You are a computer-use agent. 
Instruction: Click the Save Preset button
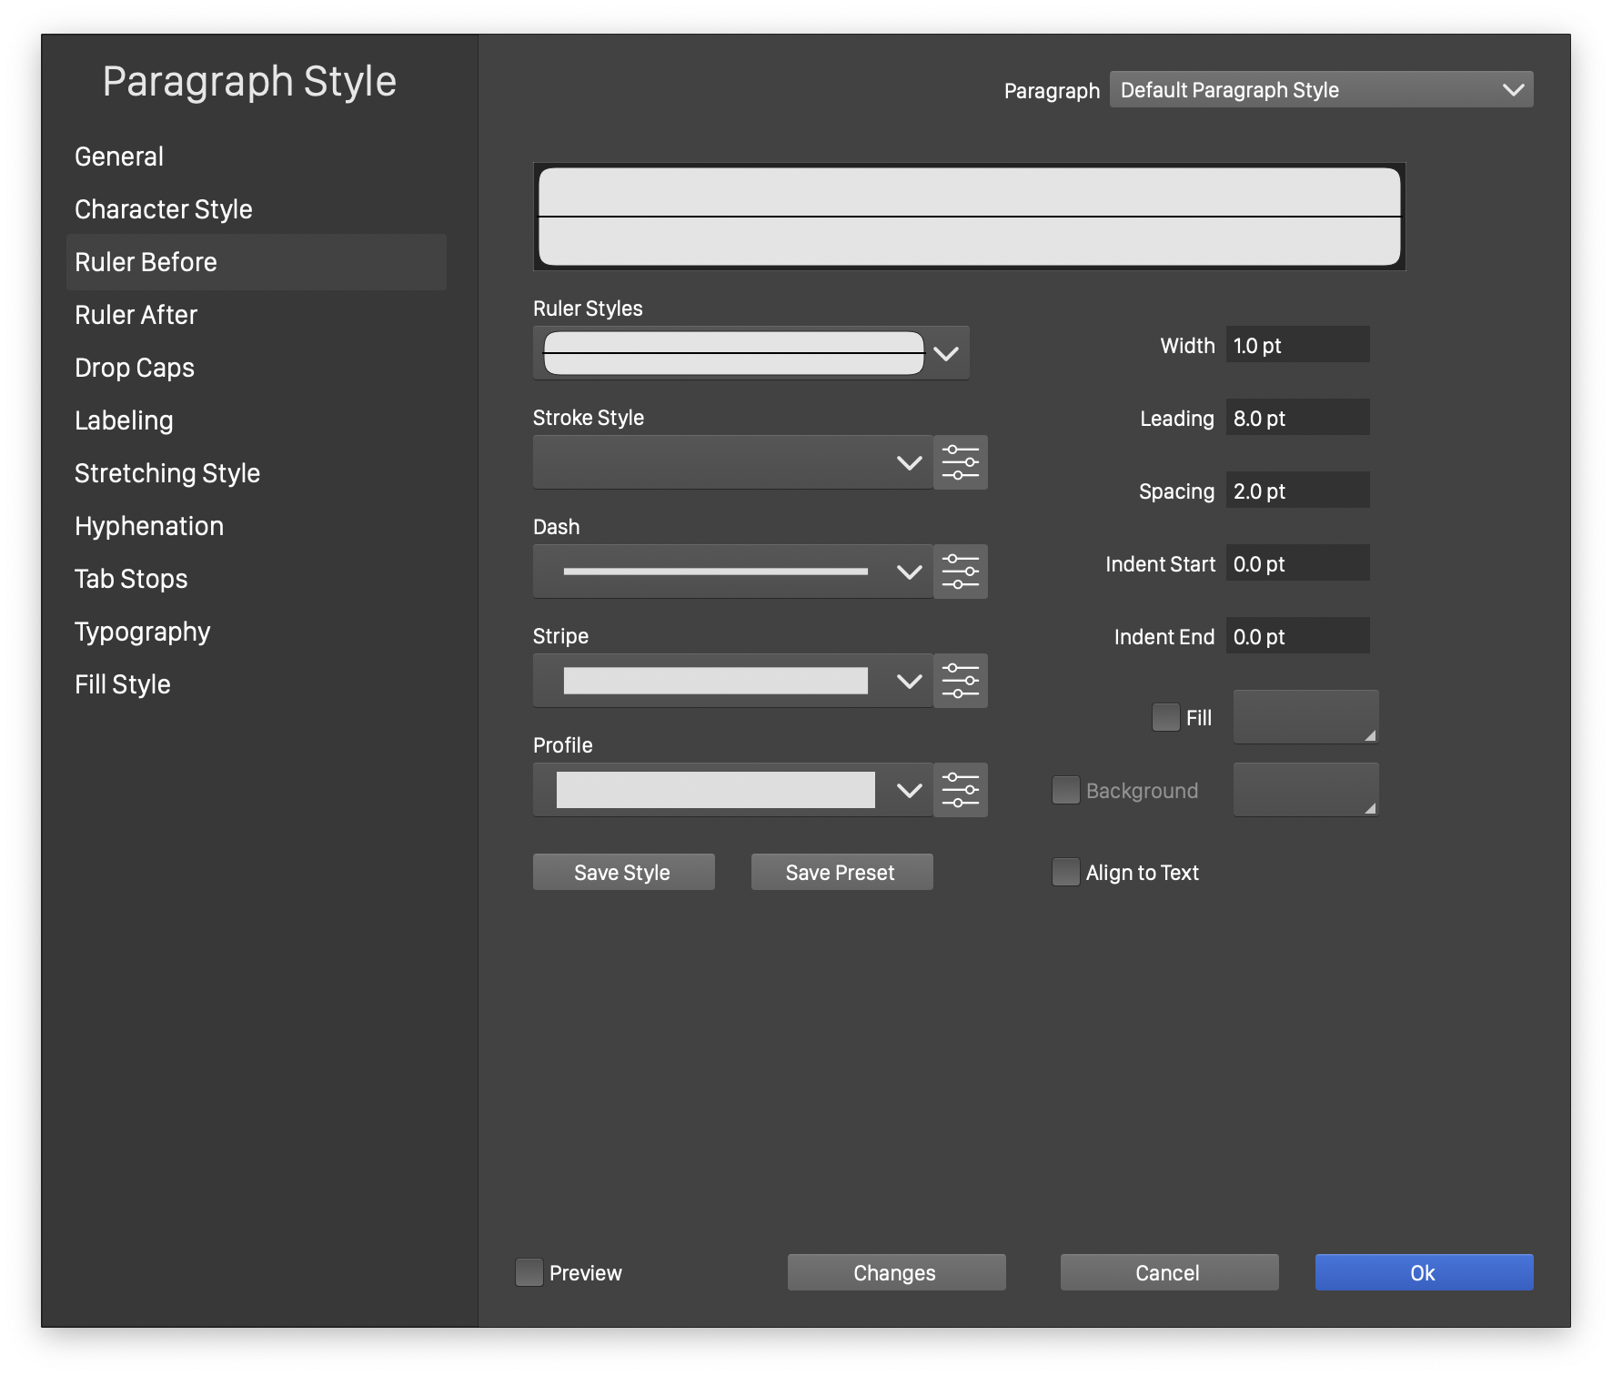tap(841, 872)
